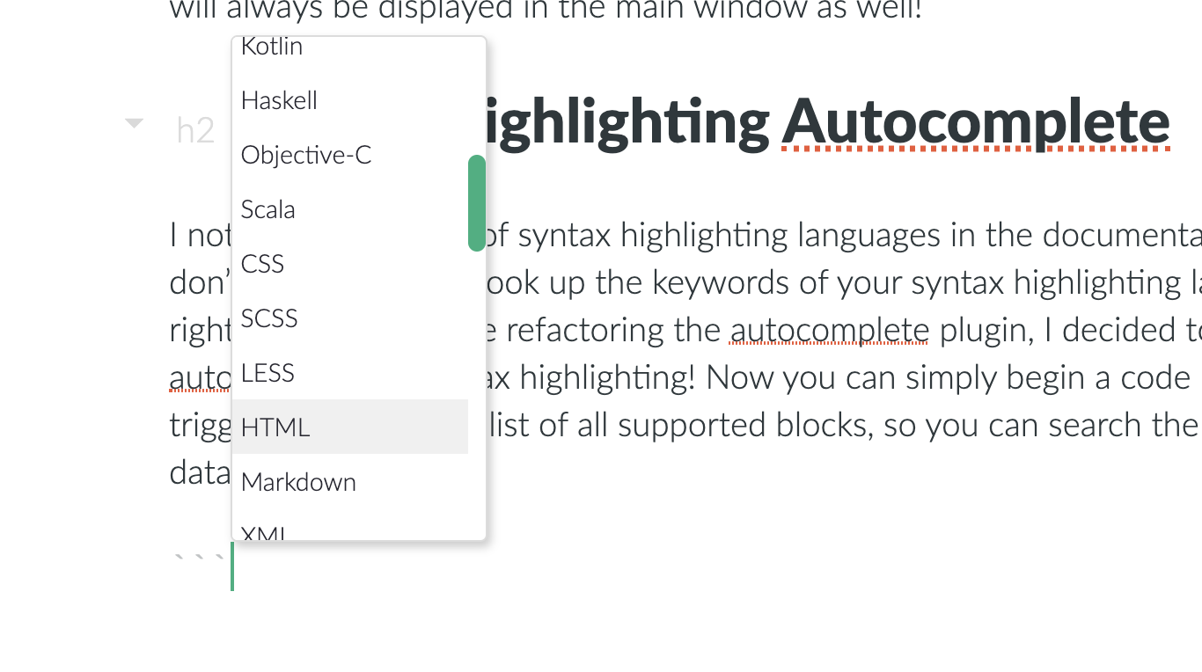Select Kotlin from the language list
Viewport: 1202px width, 672px height.
tap(350, 48)
